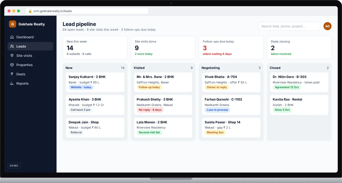The image size is (342, 183).
Task: Click the Owner to reply tag
Action: pyautogui.click(x=217, y=87)
